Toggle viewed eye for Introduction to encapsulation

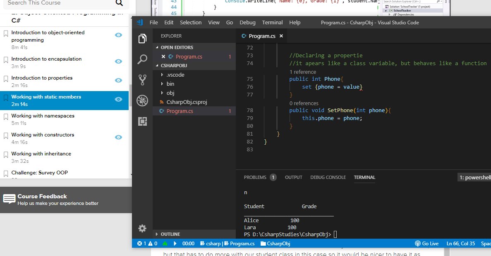coord(118,61)
